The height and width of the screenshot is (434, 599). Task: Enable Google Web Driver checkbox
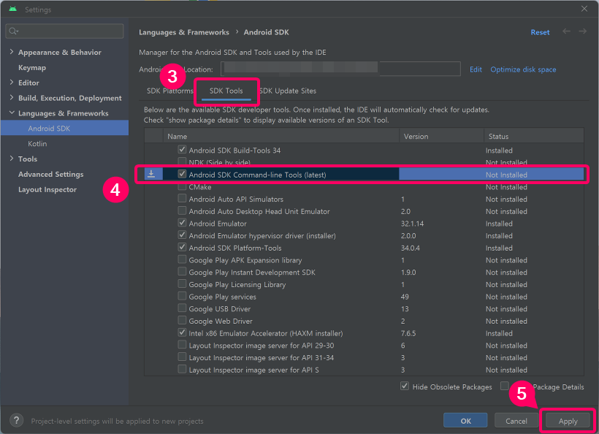[x=182, y=321]
